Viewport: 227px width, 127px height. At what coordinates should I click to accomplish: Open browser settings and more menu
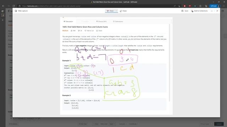point(224,6)
